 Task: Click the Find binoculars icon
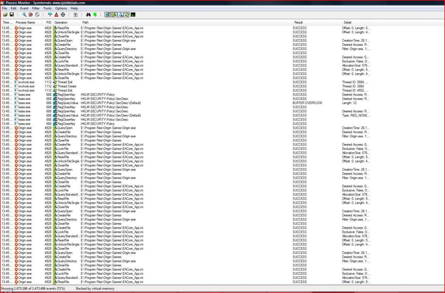click(88, 15)
